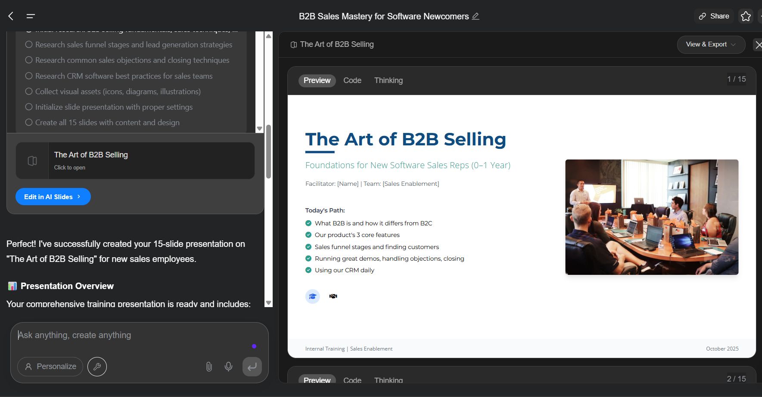Switch to the Code tab on slide 1
This screenshot has width=762, height=397.
[352, 80]
